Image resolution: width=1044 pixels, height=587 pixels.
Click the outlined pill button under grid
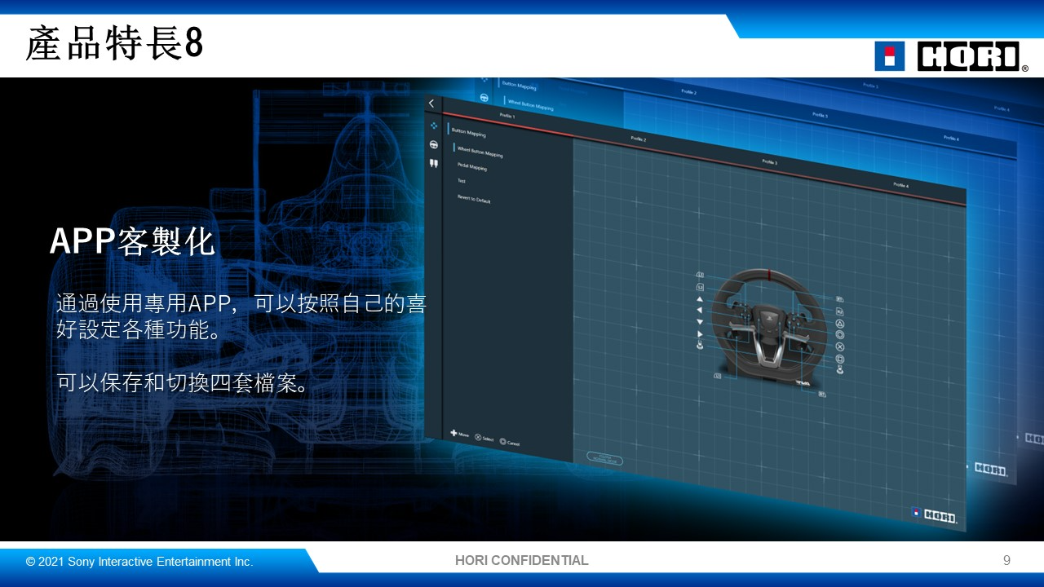tap(605, 459)
